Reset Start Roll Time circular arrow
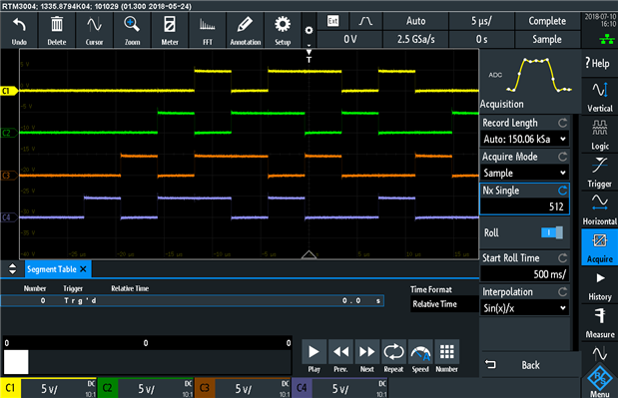This screenshot has width=618, height=398. pos(562,258)
